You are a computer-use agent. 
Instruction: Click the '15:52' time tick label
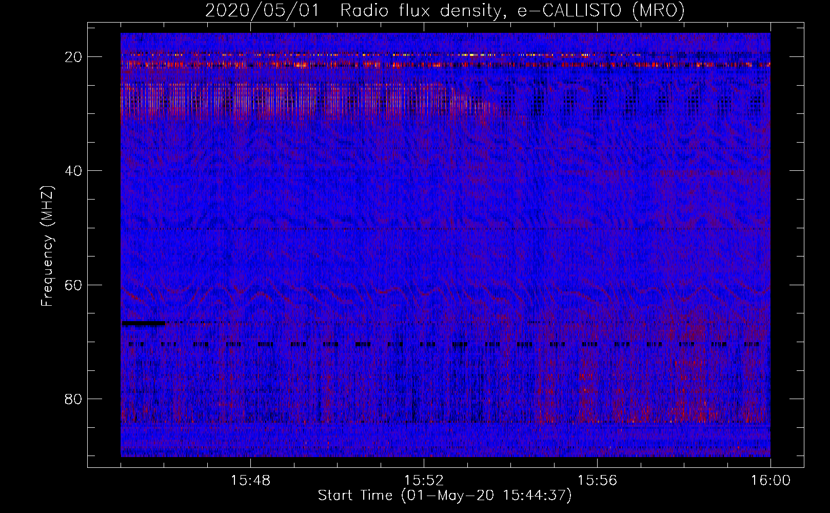[x=424, y=481]
